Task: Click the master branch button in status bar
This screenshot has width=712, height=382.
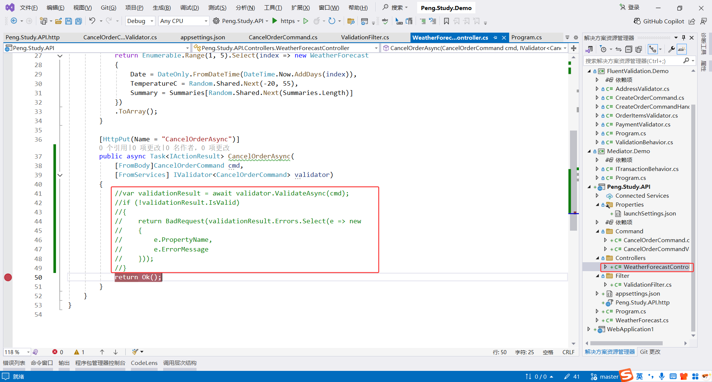Action: pos(604,376)
